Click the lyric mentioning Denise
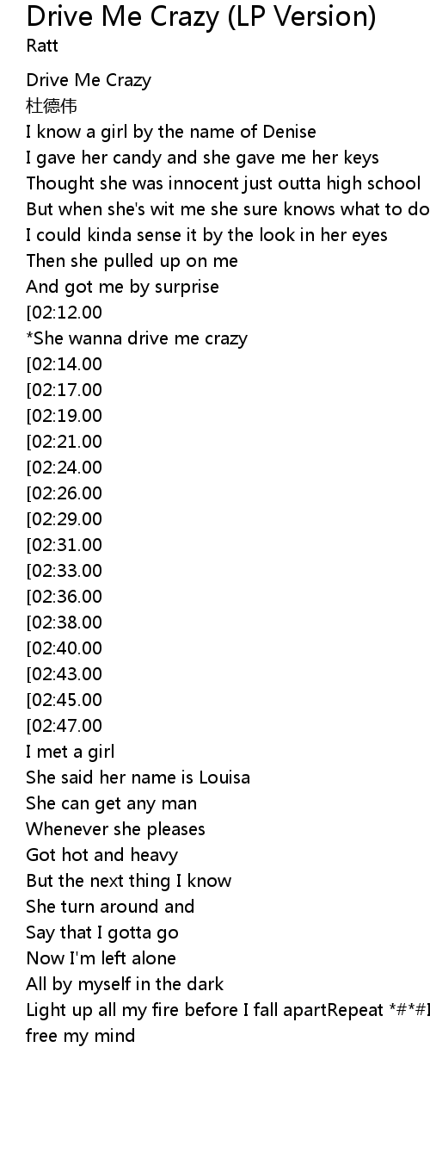Image resolution: width=430 pixels, height=1171 pixels. [171, 132]
